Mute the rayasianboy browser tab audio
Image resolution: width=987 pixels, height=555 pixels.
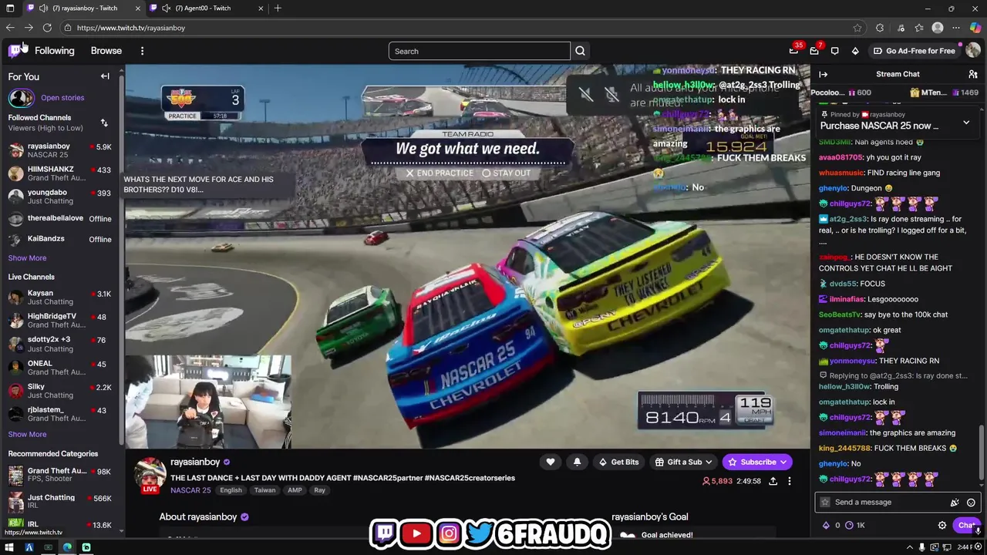click(x=43, y=8)
